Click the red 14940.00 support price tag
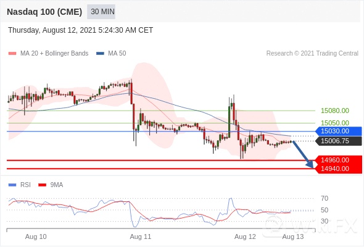Screen dimensions: 364x247 [339, 169]
